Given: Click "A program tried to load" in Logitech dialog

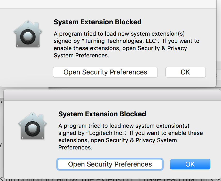Looking at the screenshot, I should point(90,126).
